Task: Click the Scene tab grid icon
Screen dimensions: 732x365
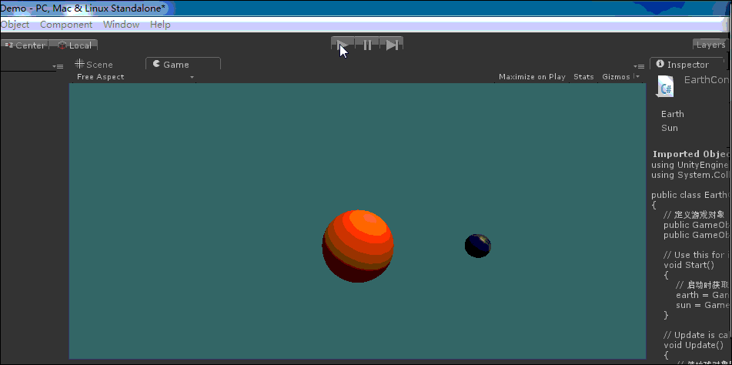Action: tap(79, 64)
